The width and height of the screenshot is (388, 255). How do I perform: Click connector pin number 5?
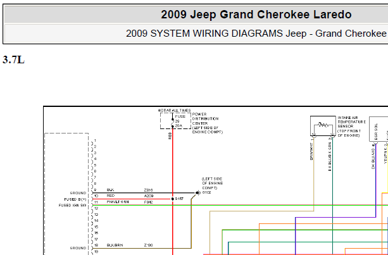(x=95, y=165)
